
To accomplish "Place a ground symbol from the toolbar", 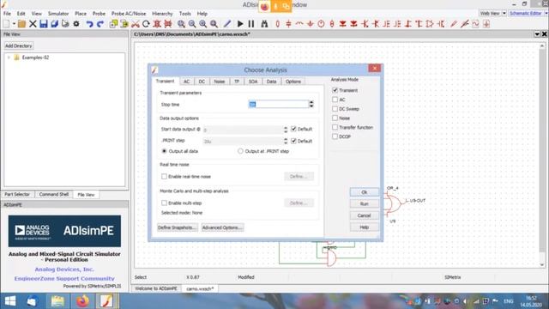I will coord(311,24).
